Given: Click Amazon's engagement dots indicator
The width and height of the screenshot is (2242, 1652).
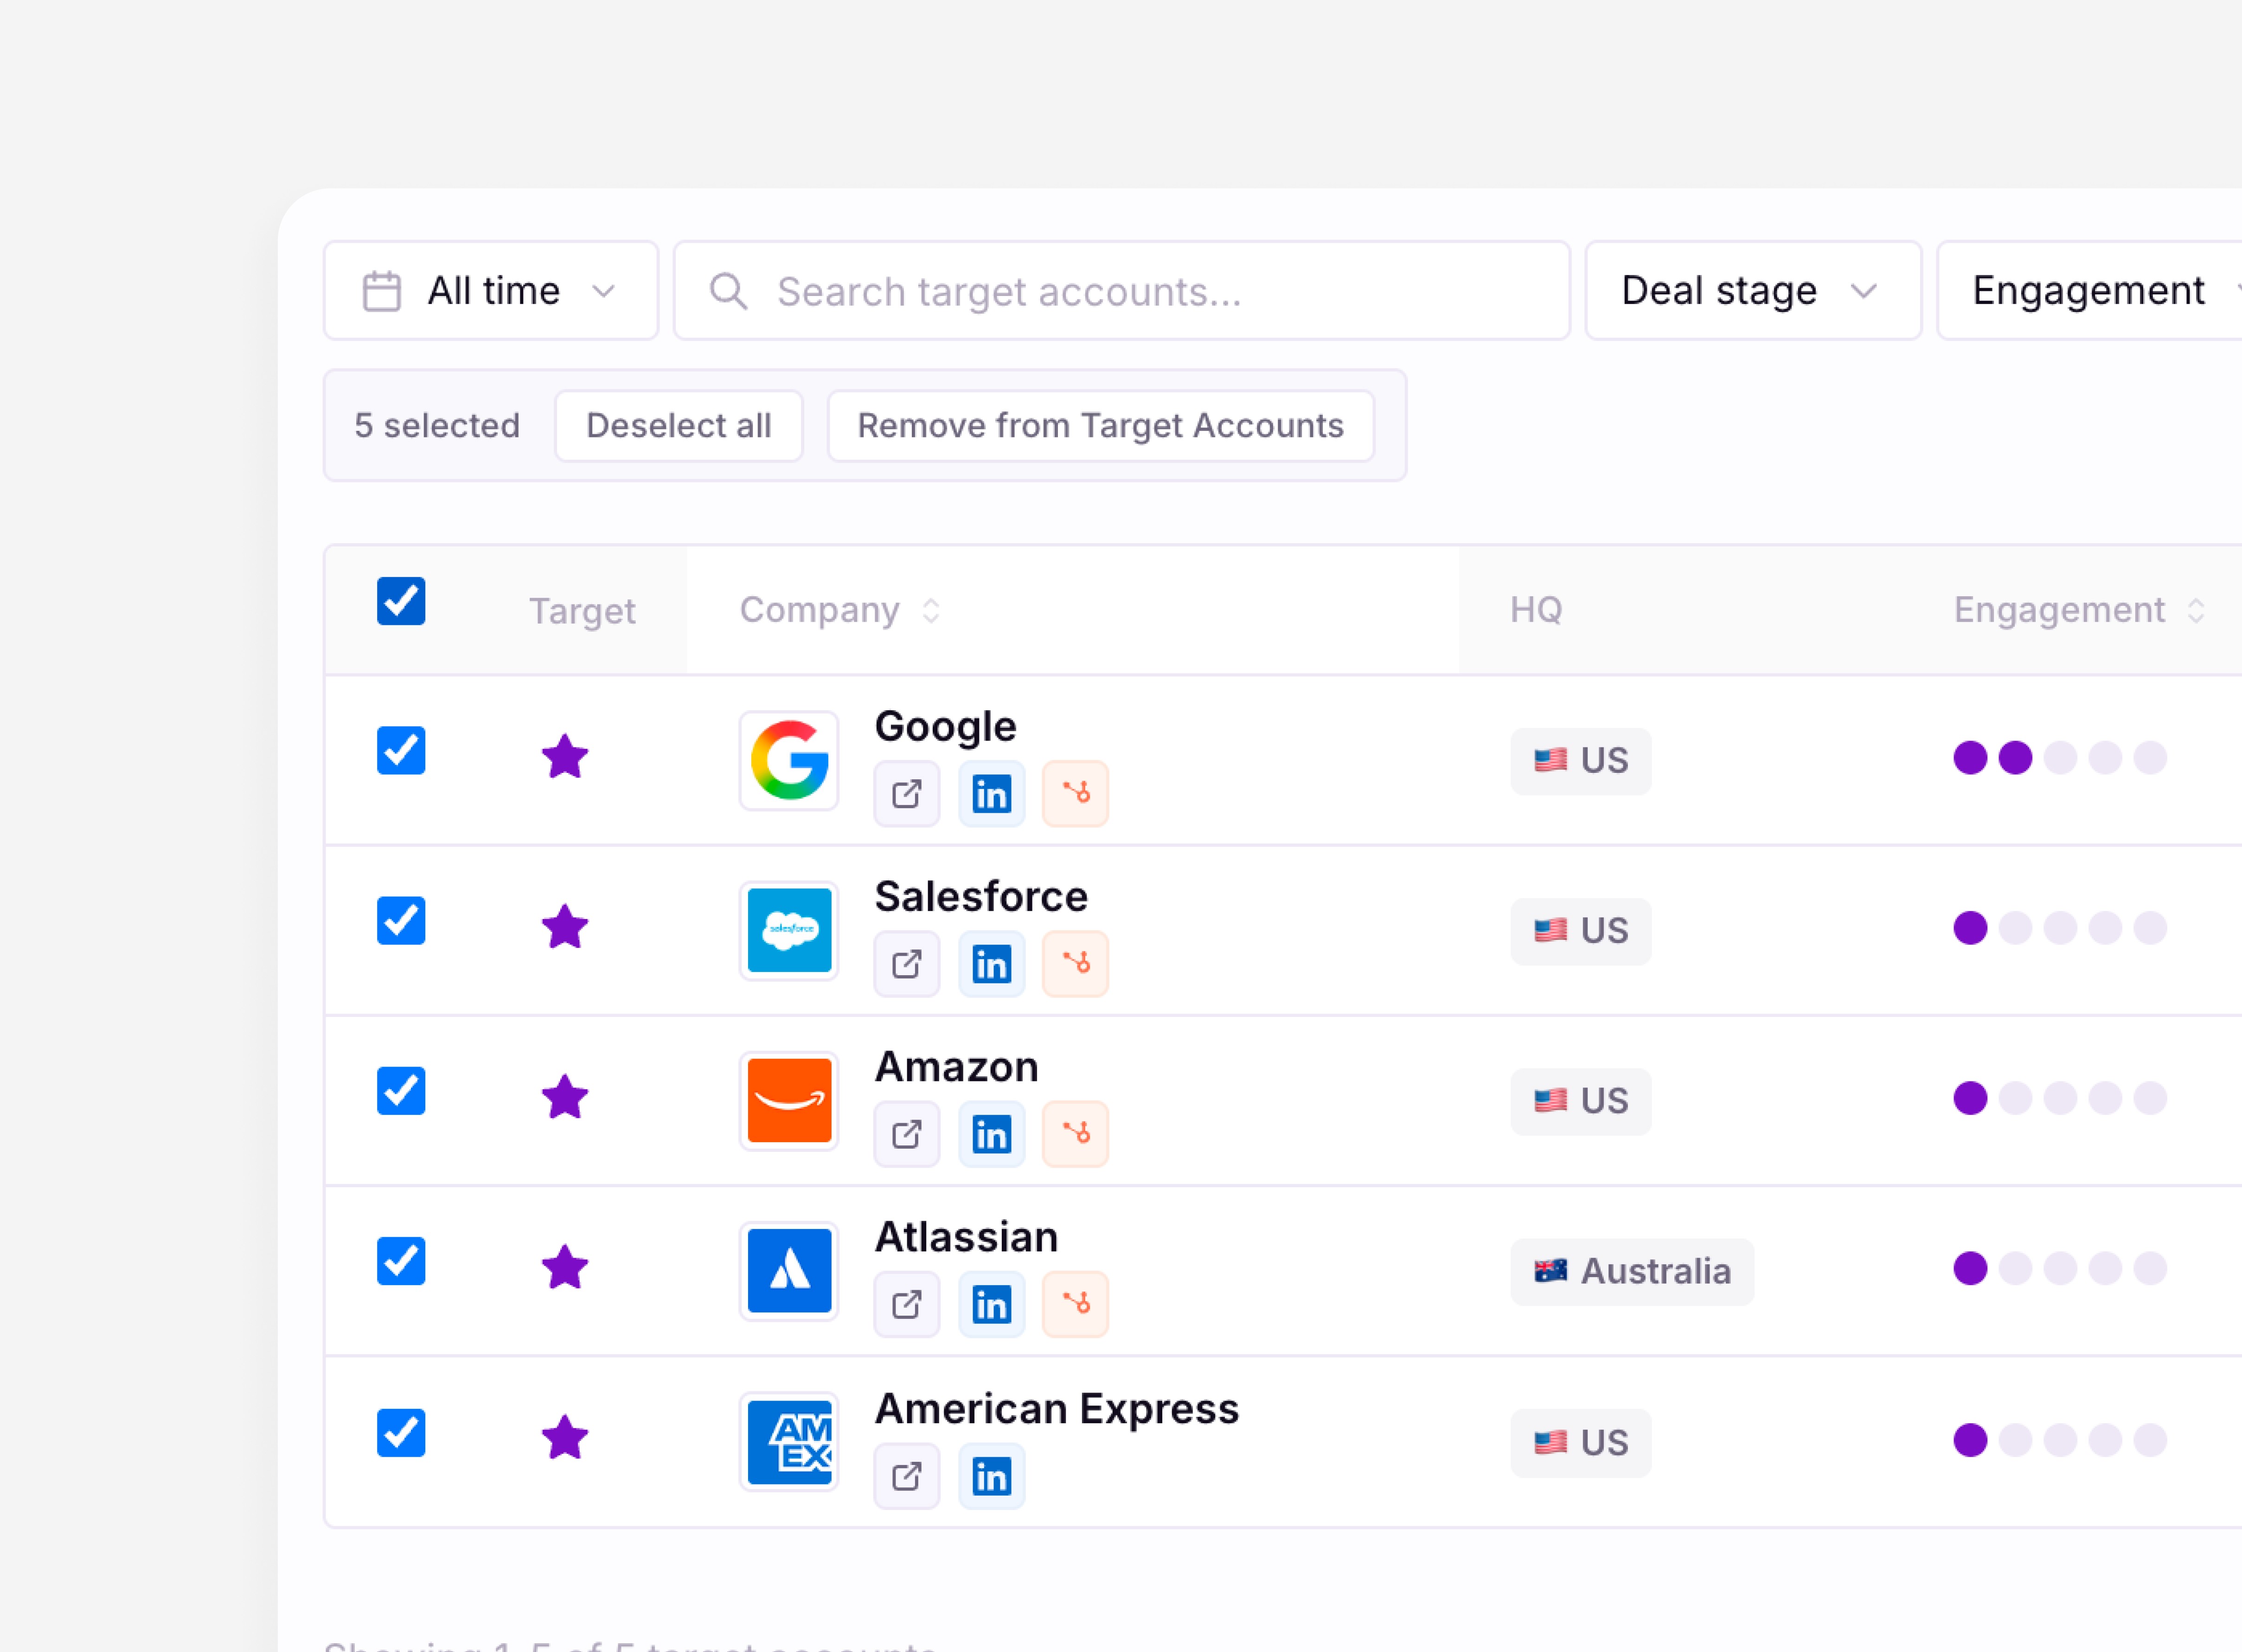Looking at the screenshot, I should click(2060, 1098).
